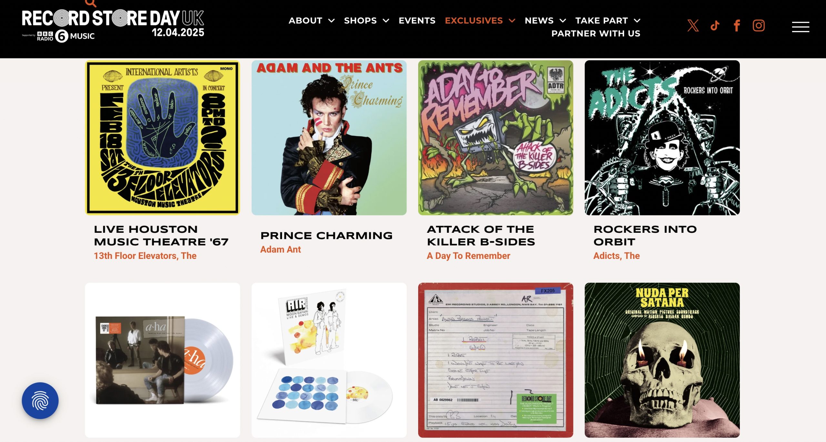Expand the News dropdown chevron
The image size is (826, 442).
pos(563,21)
